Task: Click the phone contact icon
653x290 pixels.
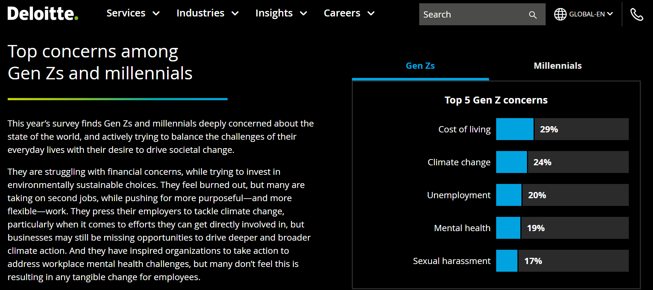Action: tap(637, 15)
